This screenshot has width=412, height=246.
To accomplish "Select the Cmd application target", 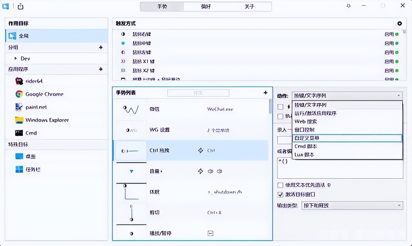I will tap(31, 133).
